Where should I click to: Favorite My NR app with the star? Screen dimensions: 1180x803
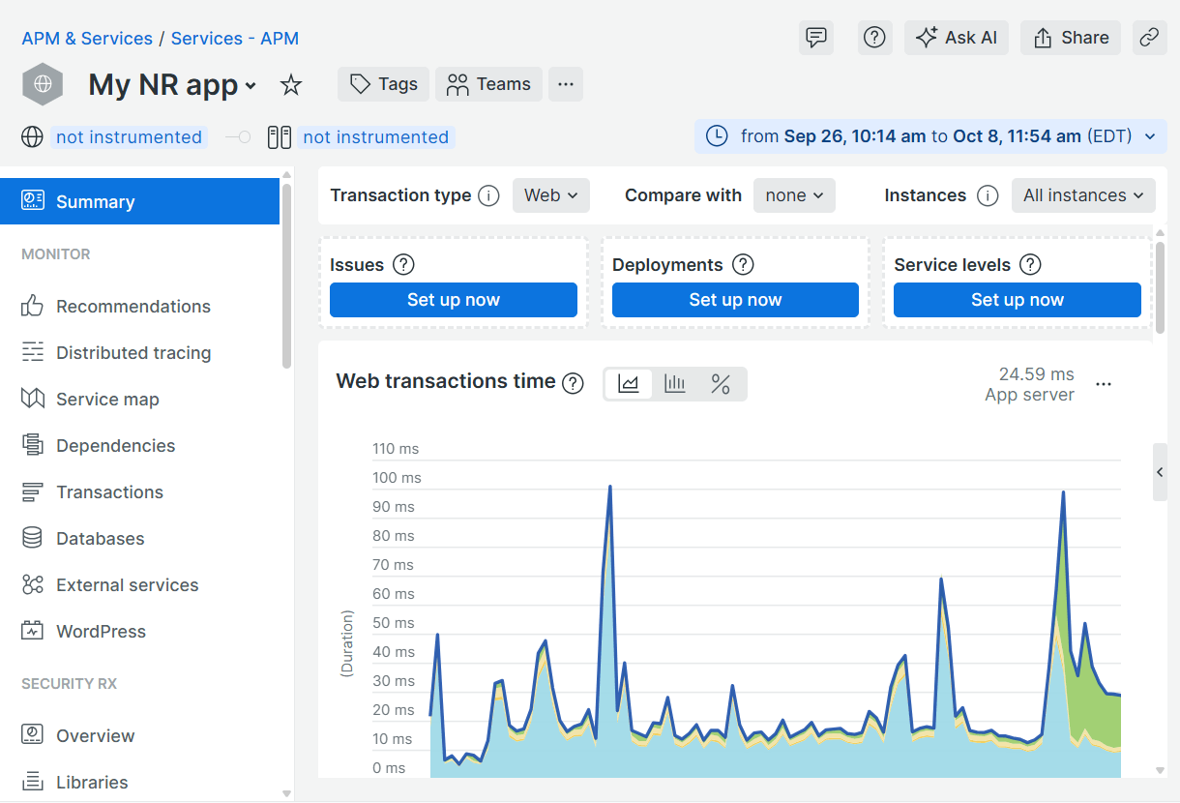[291, 85]
